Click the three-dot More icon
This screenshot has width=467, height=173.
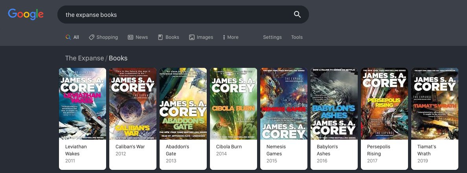tap(224, 37)
